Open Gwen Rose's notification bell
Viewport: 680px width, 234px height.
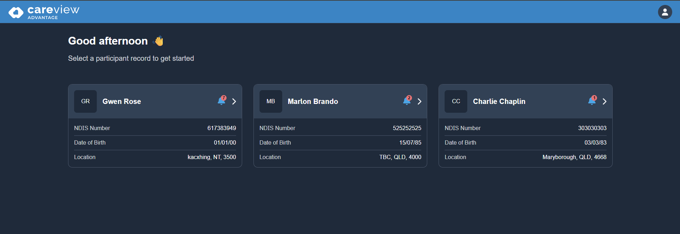[x=222, y=101]
